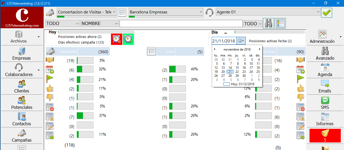Open the SMS panel
The height and width of the screenshot is (150, 344).
coord(325,103)
